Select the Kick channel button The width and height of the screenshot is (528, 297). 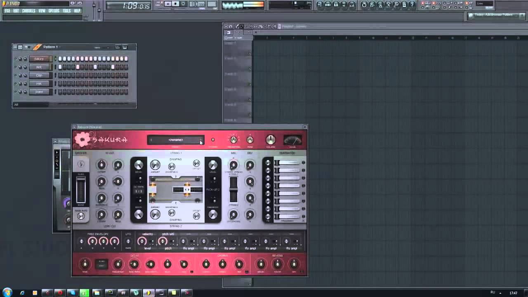[x=39, y=67]
